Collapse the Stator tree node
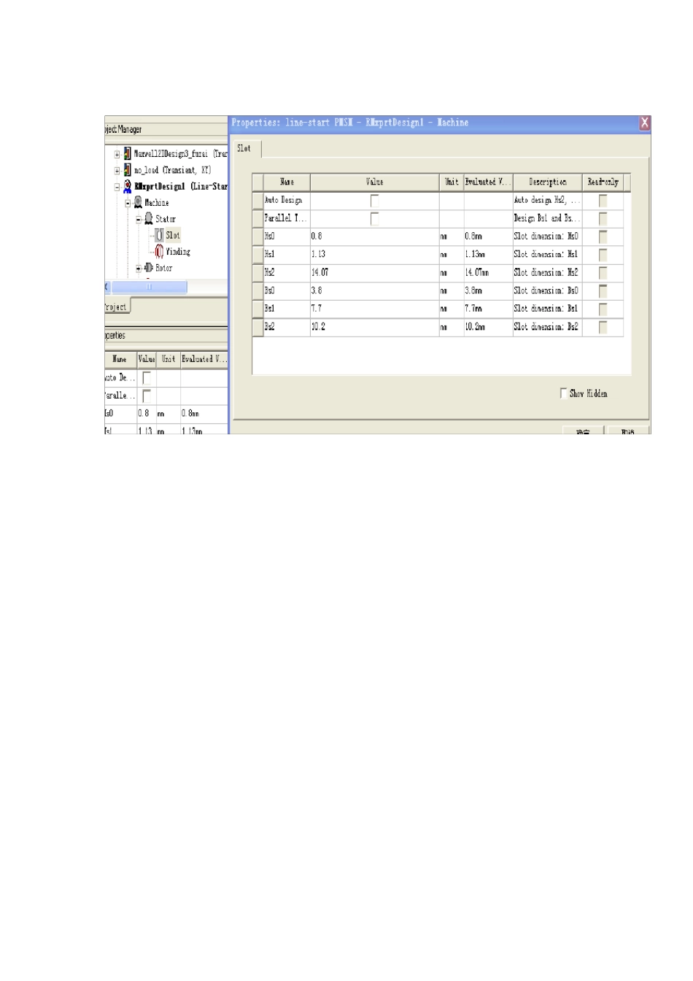 click(x=139, y=219)
